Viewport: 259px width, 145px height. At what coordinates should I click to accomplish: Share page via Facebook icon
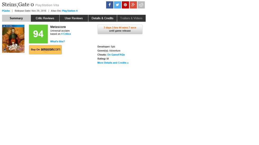pyautogui.click(x=110, y=5)
